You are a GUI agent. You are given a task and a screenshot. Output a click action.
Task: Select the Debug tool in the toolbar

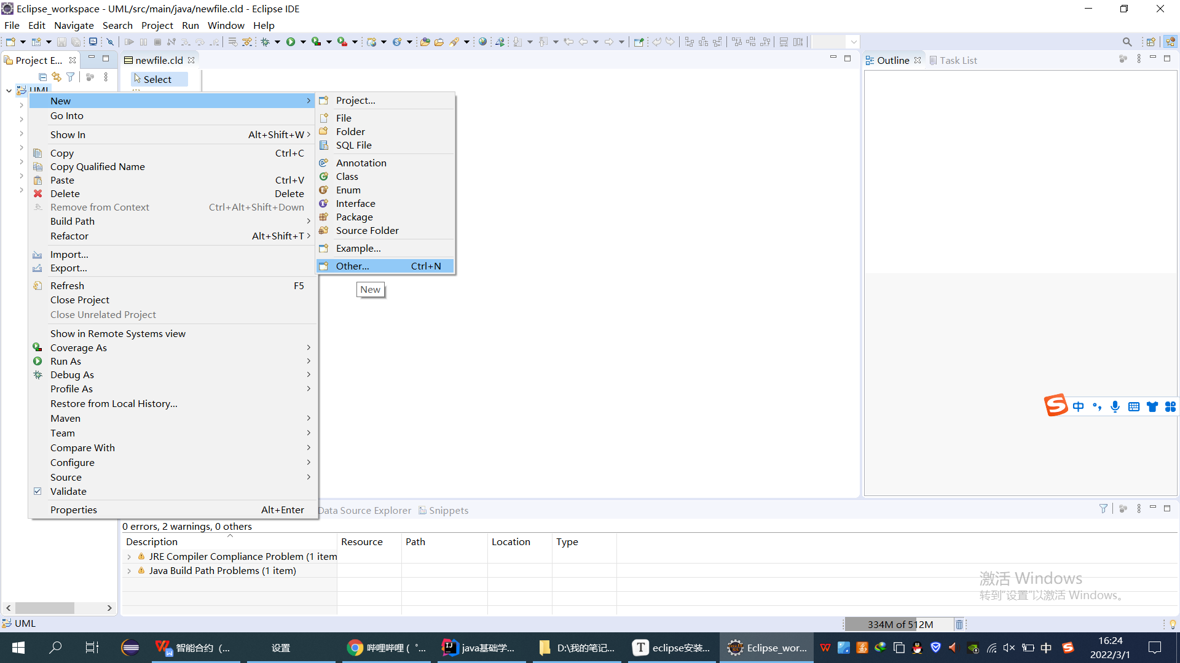click(265, 42)
